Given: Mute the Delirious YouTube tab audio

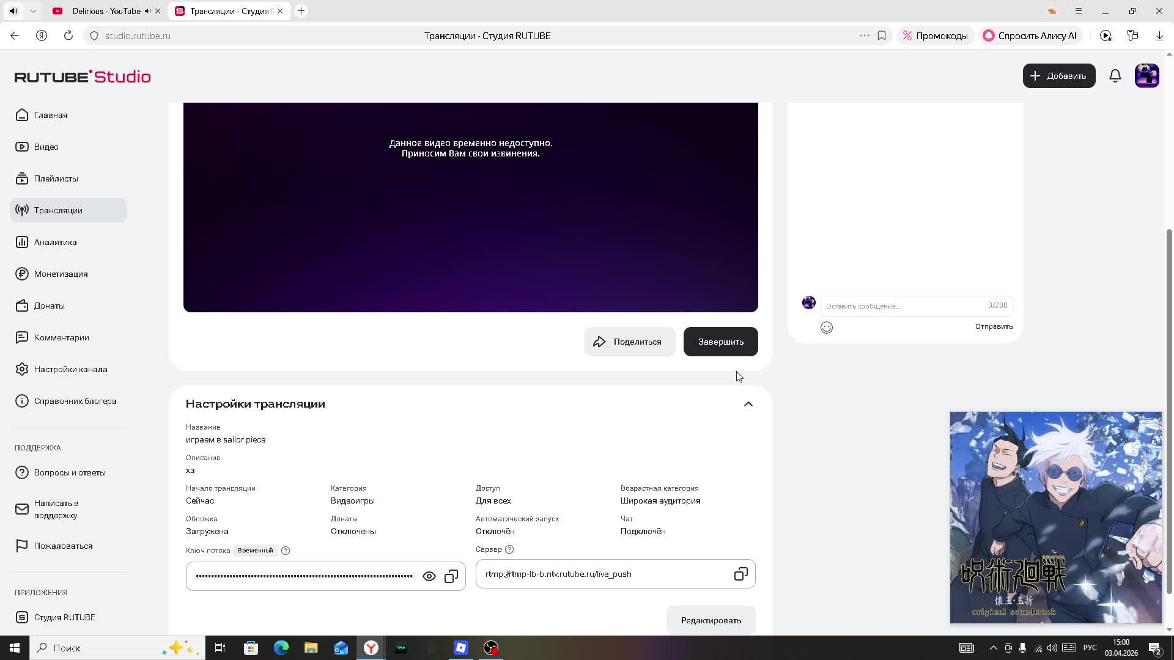Looking at the screenshot, I should [147, 11].
